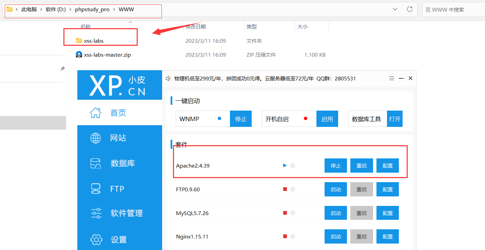The height and width of the screenshot is (250, 485).
Task: Click the blue status dot beside WNMP
Action: [x=219, y=119]
